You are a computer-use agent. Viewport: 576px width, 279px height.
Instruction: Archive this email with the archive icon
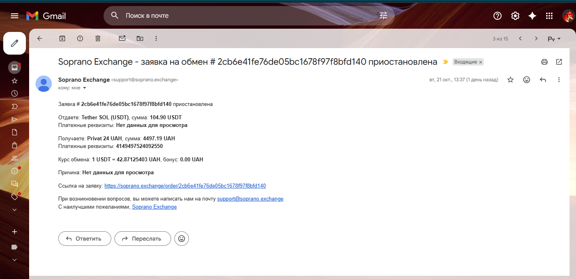tap(62, 38)
